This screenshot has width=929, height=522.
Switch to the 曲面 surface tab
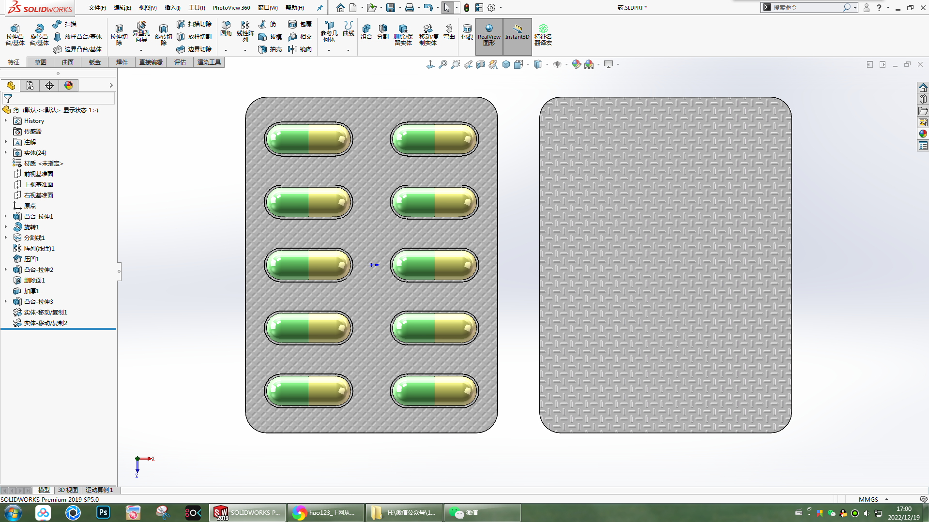click(x=68, y=62)
